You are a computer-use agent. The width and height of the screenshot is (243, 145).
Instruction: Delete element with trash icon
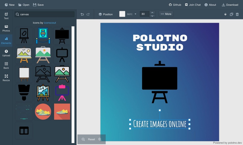pos(237,14)
